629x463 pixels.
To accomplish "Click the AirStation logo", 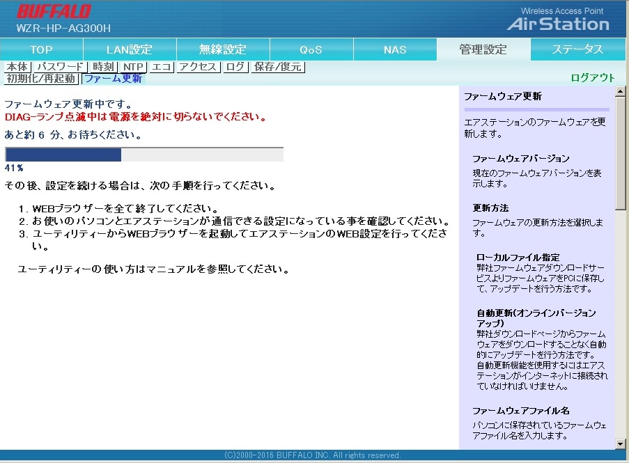I will click(559, 24).
